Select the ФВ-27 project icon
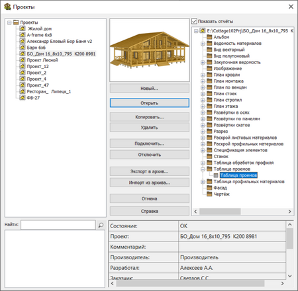The width and height of the screenshot is (298, 291). coord(23,97)
